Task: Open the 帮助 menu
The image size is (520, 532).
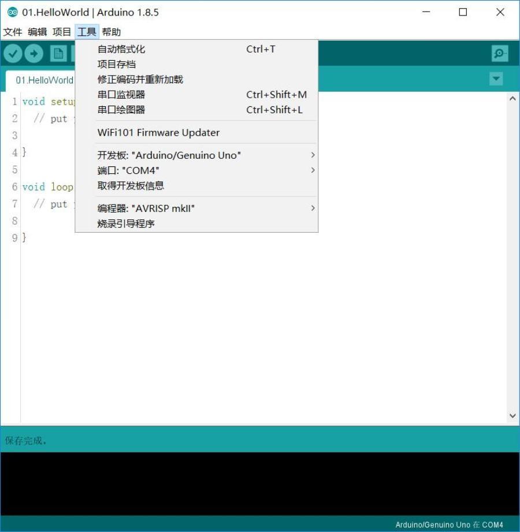Action: pos(112,32)
